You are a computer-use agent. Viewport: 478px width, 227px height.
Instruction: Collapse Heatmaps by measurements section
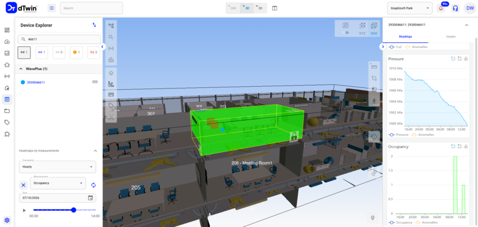[x=95, y=150]
